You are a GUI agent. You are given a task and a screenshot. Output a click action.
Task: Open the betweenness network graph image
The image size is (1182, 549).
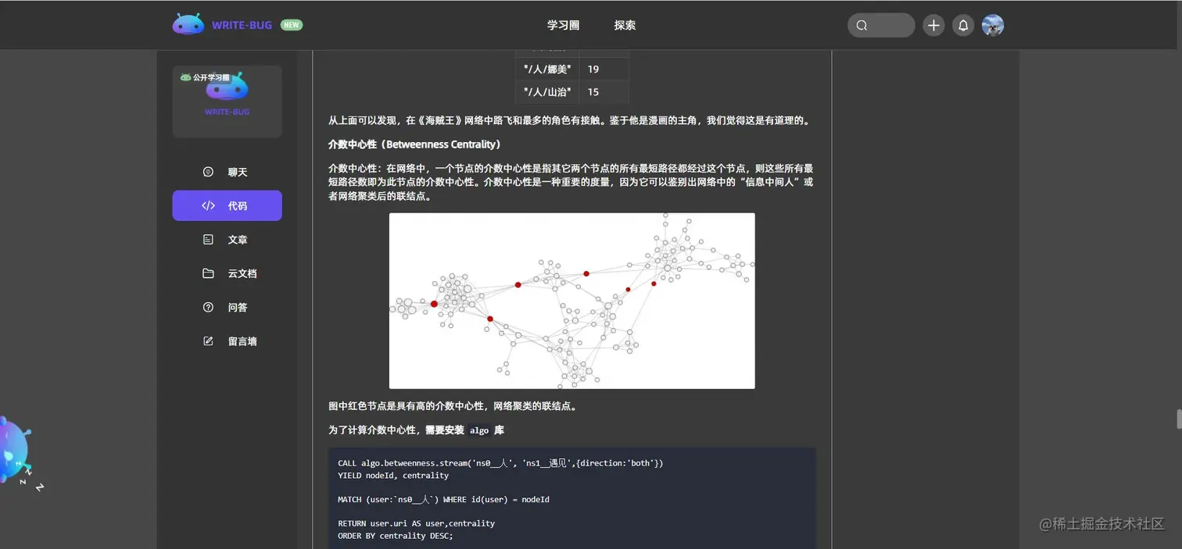click(572, 301)
